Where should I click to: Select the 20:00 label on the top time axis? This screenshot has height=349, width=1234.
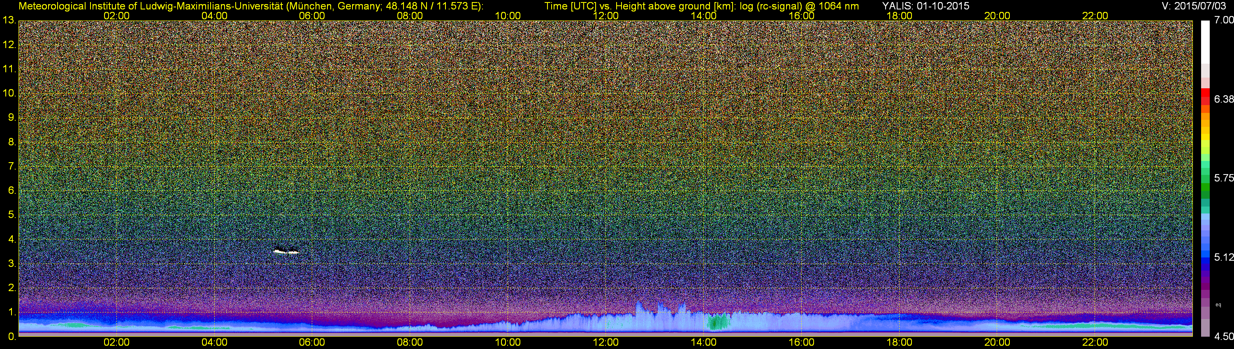(x=997, y=16)
